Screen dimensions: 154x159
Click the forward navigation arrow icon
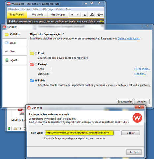coord(78,15)
